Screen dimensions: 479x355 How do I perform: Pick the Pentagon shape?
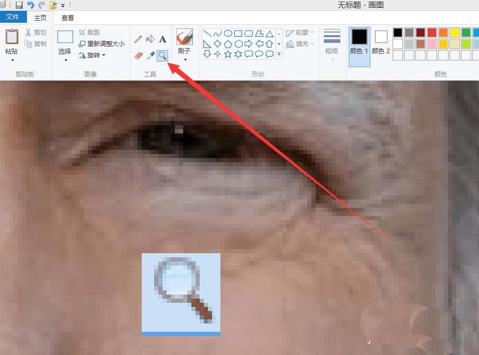[x=228, y=44]
